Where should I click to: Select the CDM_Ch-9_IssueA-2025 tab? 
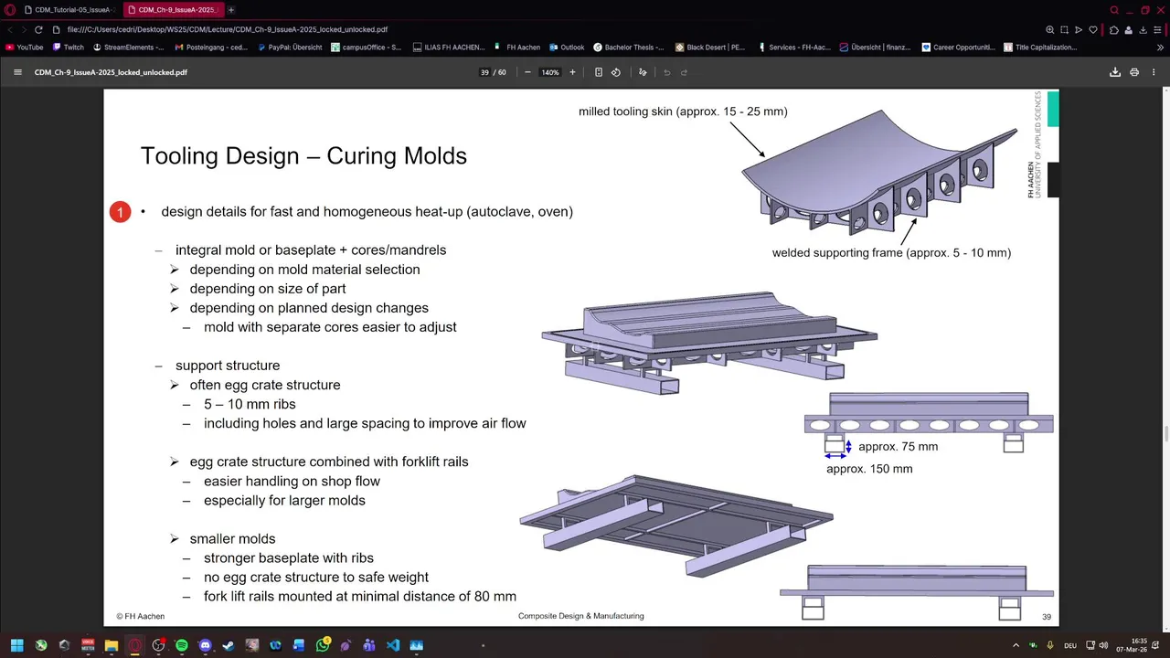tap(172, 10)
